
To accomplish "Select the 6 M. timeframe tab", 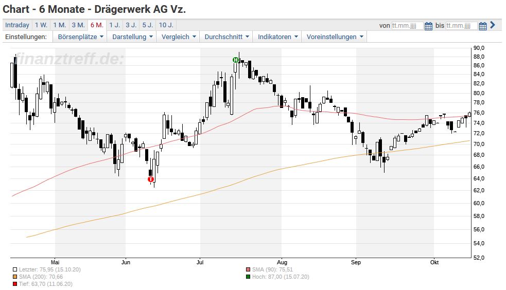I will pos(97,25).
